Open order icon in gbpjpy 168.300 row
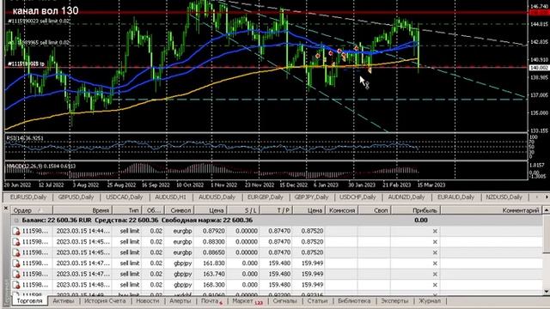Screen dimensions: 550x309 (16, 285)
